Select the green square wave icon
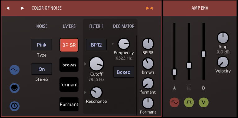 (189, 102)
